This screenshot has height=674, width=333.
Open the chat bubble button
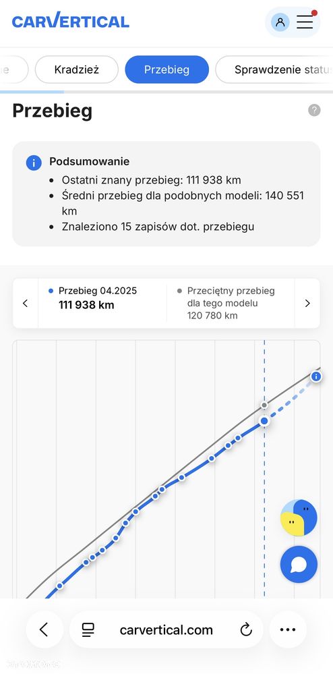(x=299, y=565)
